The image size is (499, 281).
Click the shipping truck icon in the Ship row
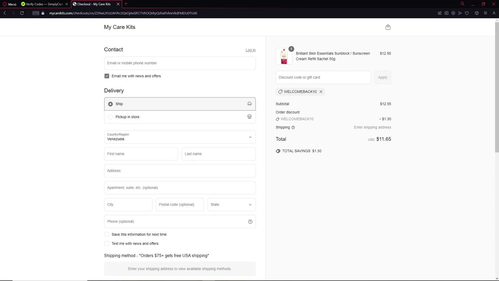pyautogui.click(x=249, y=104)
